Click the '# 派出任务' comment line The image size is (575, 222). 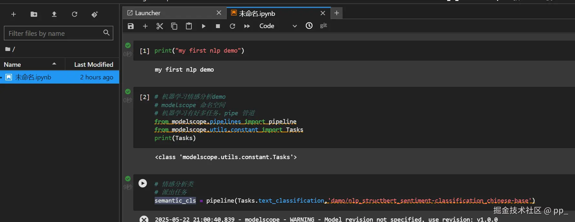[170, 192]
